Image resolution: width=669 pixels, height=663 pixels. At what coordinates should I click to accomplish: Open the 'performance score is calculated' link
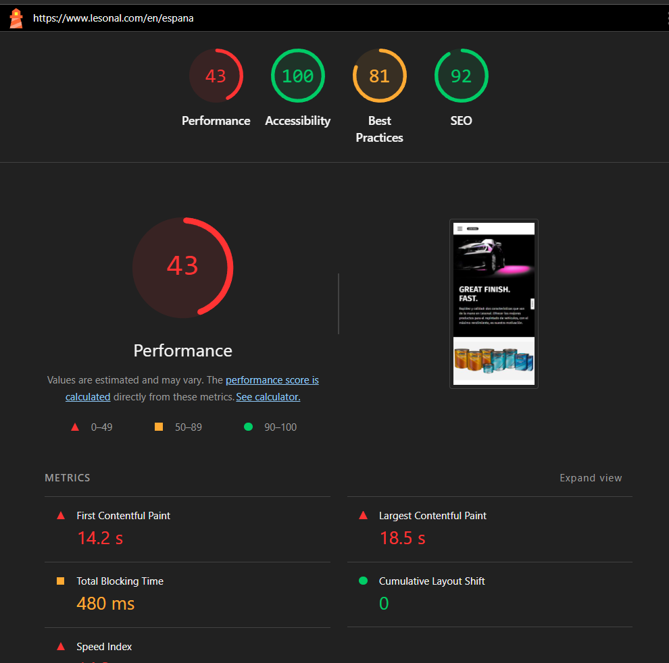[x=272, y=380]
